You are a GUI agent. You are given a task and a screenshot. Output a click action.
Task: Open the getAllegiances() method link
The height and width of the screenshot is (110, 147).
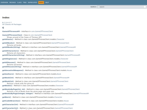(10, 59)
